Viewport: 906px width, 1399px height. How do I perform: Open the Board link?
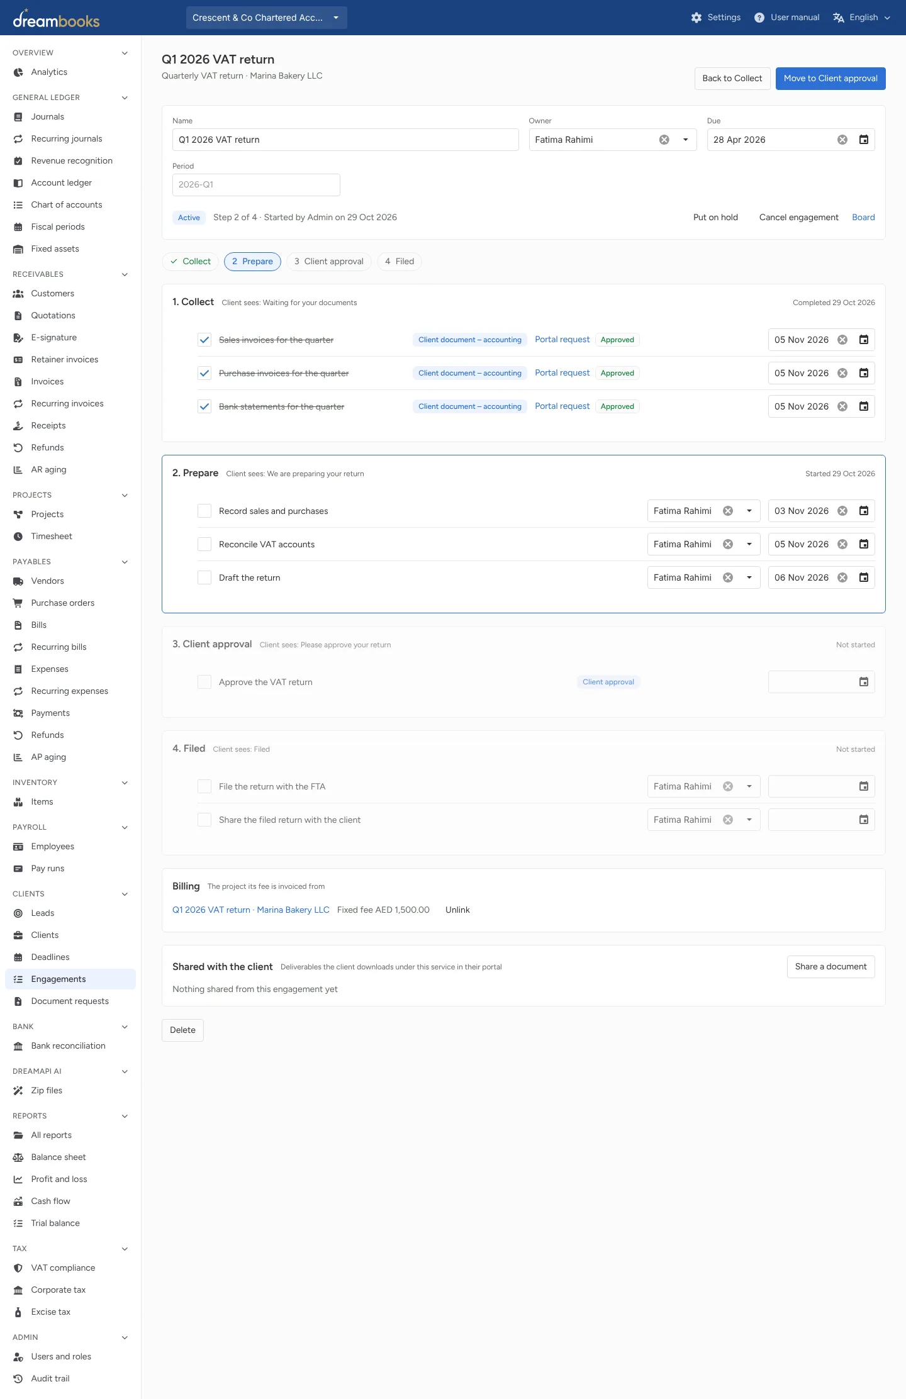(863, 218)
